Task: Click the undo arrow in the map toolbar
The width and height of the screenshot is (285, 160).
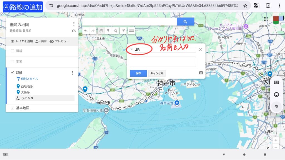Action: [86, 31]
